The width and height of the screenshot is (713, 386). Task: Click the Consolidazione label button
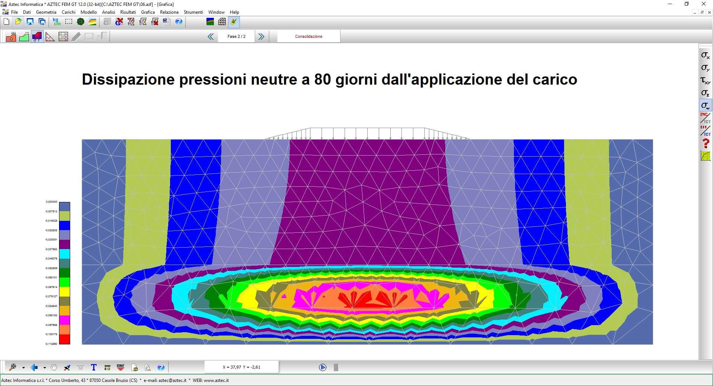point(309,36)
